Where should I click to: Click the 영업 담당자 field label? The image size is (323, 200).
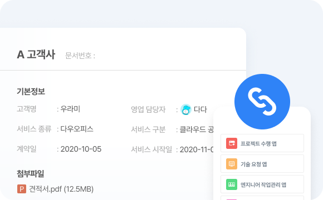coord(148,109)
